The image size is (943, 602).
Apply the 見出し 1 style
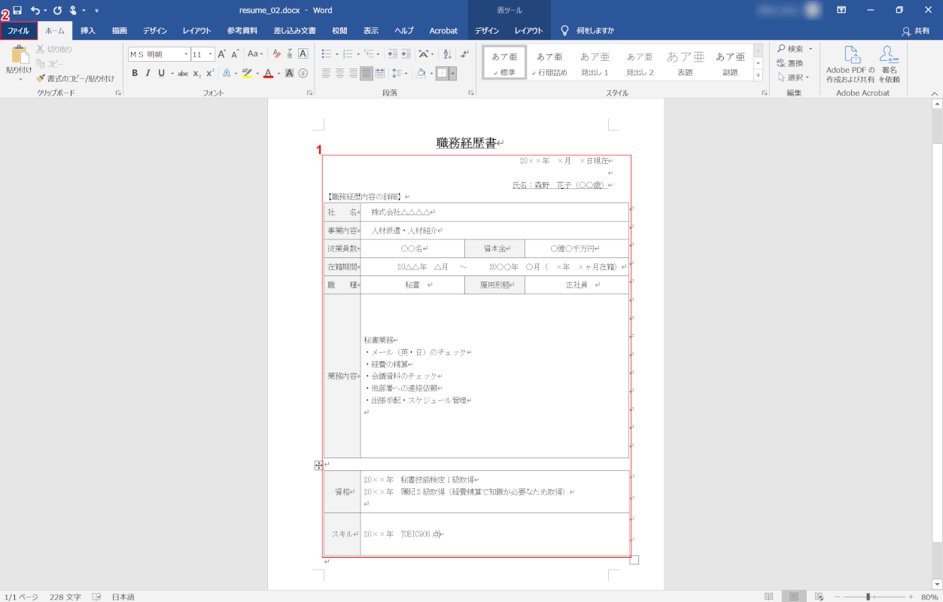[595, 62]
